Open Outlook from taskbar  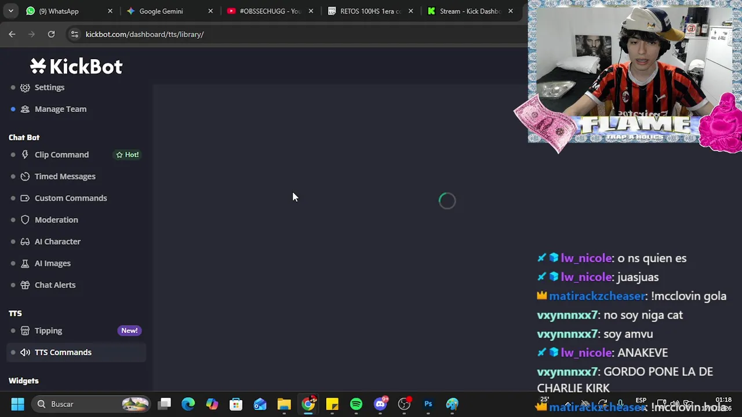260,404
